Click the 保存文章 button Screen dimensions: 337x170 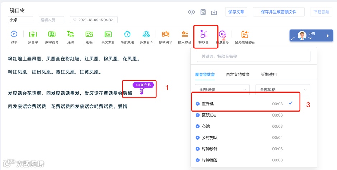tap(236, 12)
